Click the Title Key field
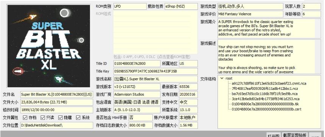This screenshot has width=325, height=137. coord(156,71)
